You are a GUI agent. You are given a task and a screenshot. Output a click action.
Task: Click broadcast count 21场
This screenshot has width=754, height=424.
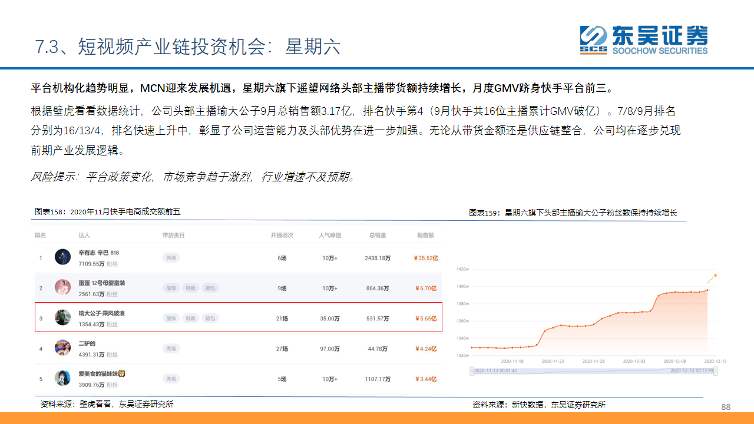(x=282, y=319)
